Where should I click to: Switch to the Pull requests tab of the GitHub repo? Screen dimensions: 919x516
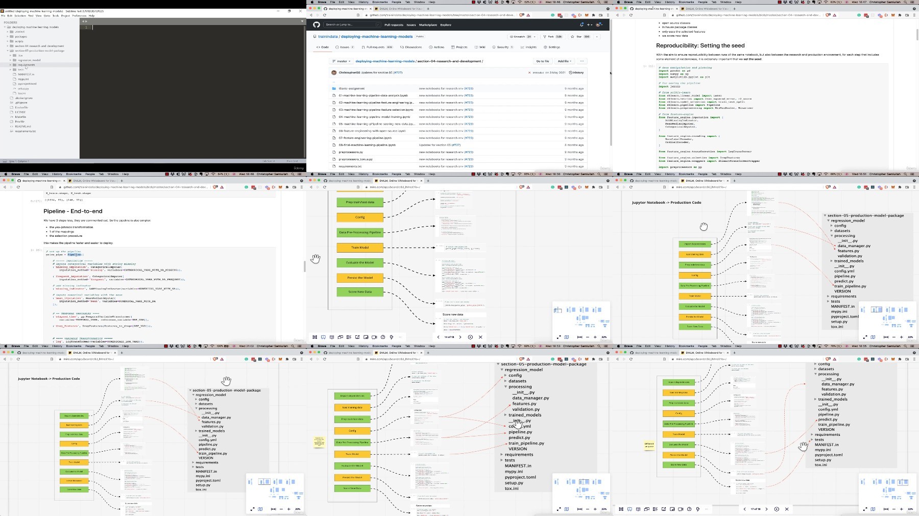pyautogui.click(x=377, y=47)
